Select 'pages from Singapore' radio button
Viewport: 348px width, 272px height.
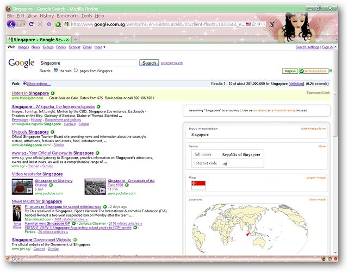point(76,70)
